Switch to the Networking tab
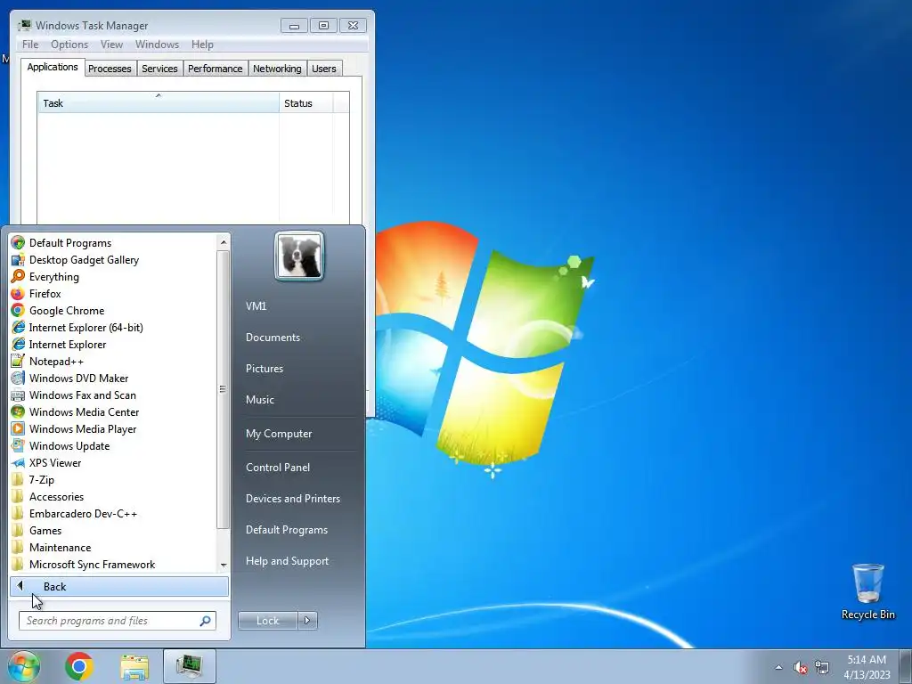 tap(277, 68)
